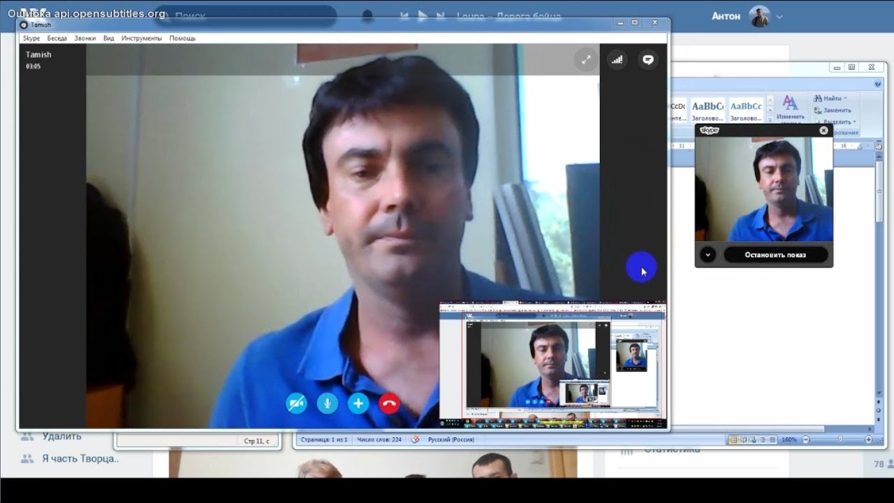Click the Остановить показ button

click(x=775, y=255)
